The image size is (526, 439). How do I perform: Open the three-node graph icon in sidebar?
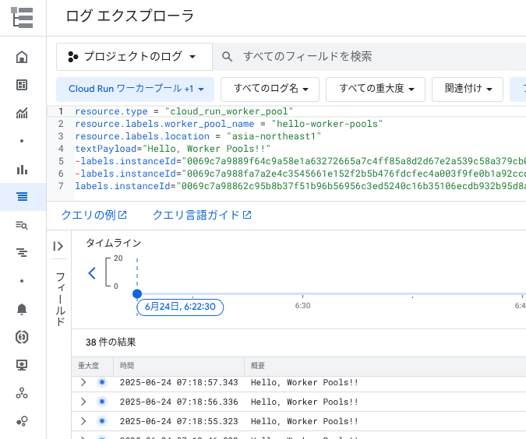(x=22, y=393)
